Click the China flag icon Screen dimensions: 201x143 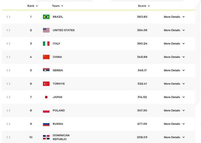[46, 57]
